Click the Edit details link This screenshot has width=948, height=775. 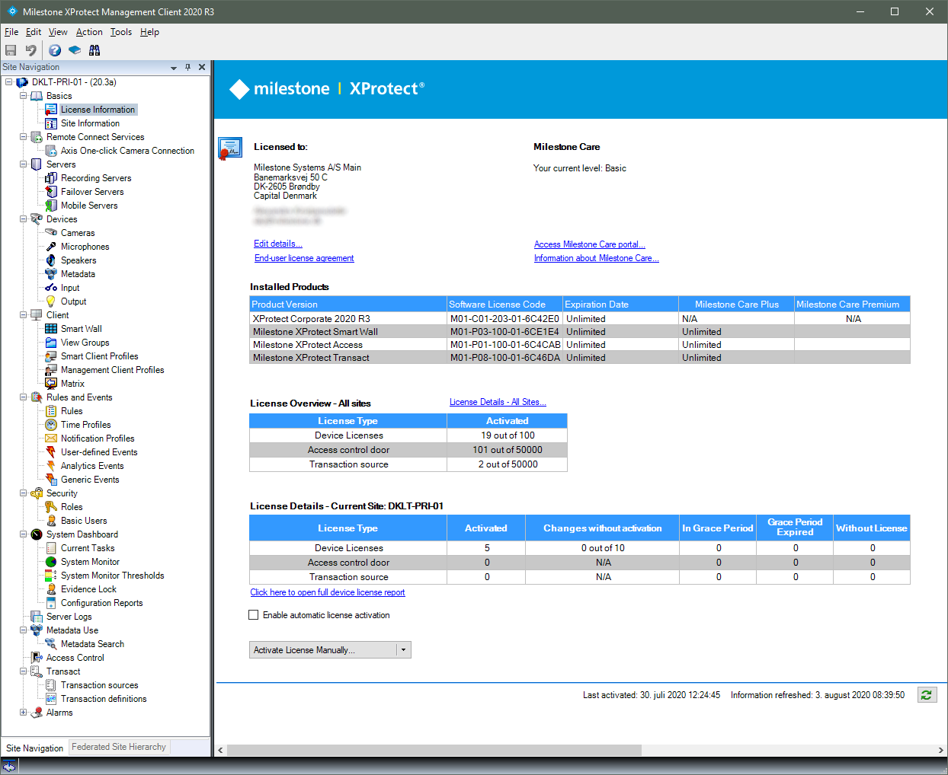[x=278, y=244]
